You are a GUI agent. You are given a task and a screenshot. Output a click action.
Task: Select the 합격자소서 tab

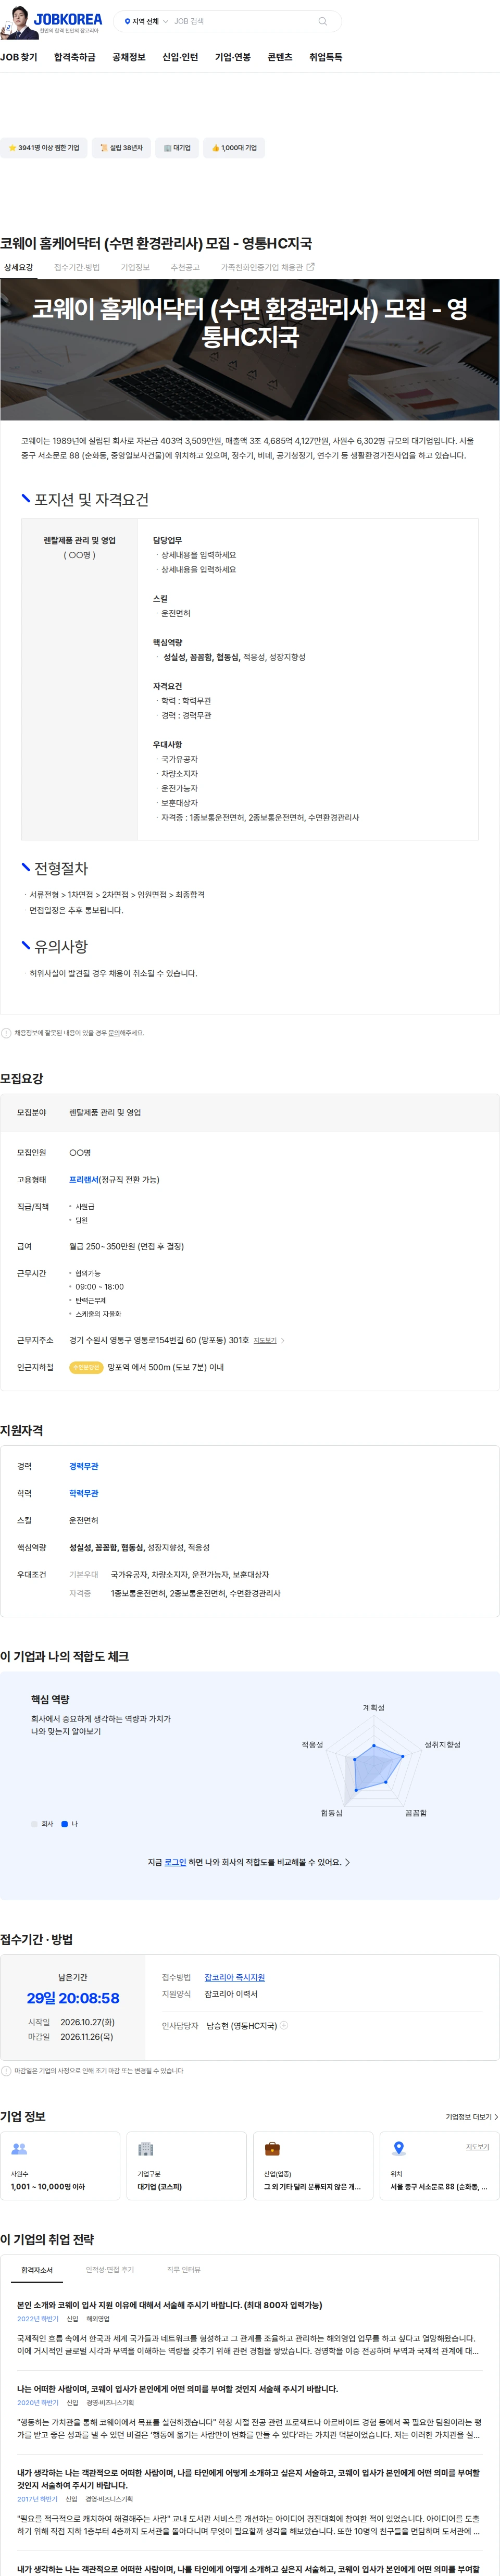tap(37, 2270)
